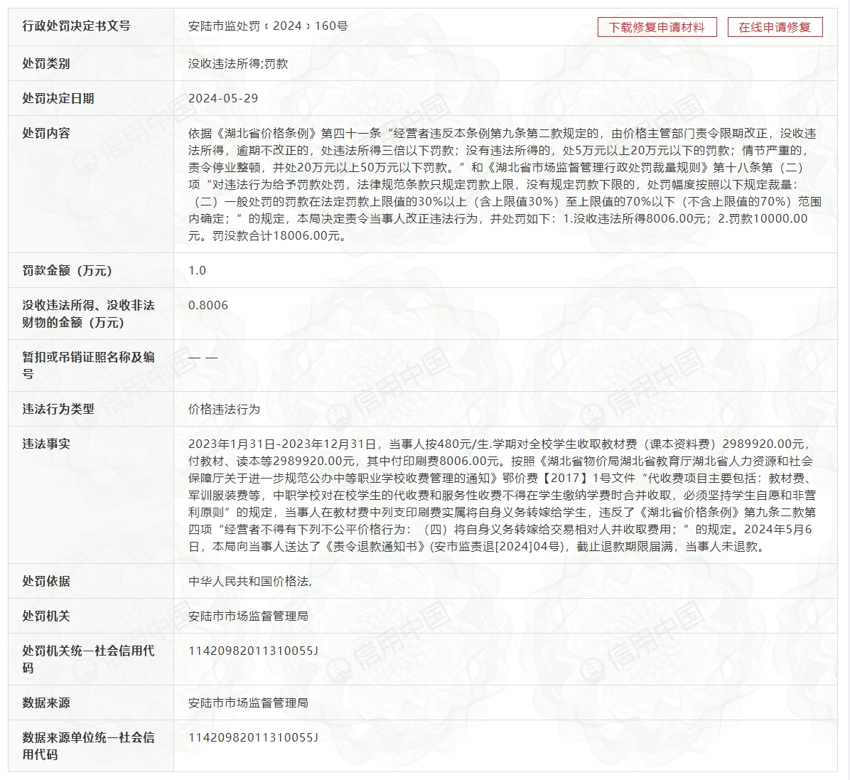Click the 处罚内容 row label
850x780 pixels.
(46, 133)
